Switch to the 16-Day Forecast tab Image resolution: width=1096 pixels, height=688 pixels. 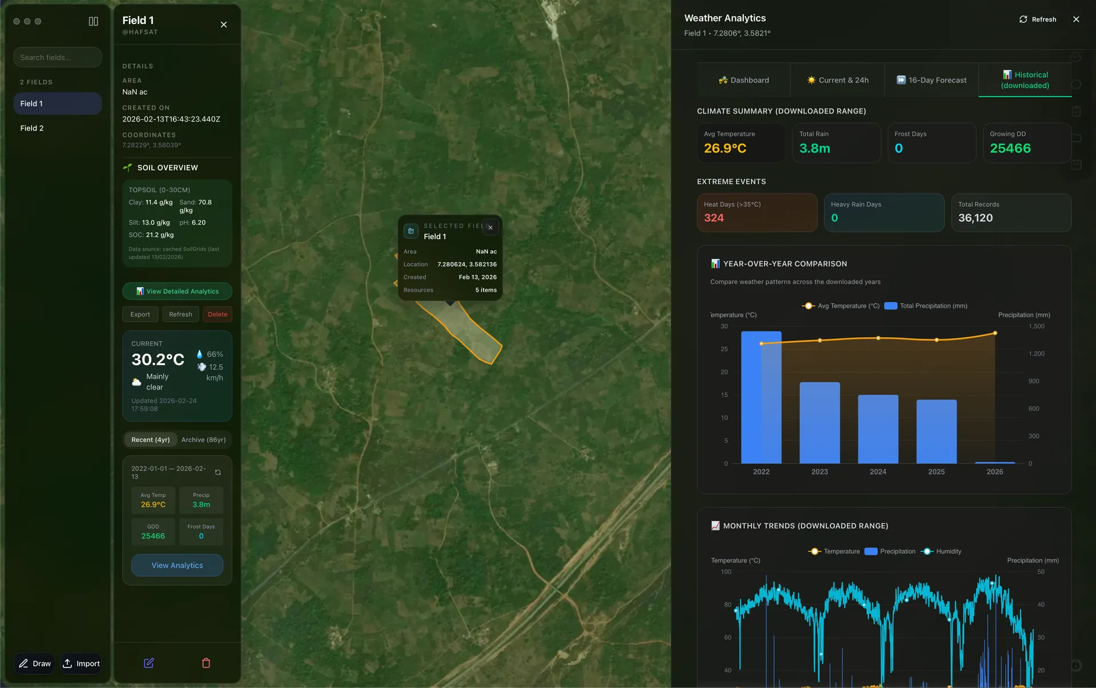pos(930,80)
